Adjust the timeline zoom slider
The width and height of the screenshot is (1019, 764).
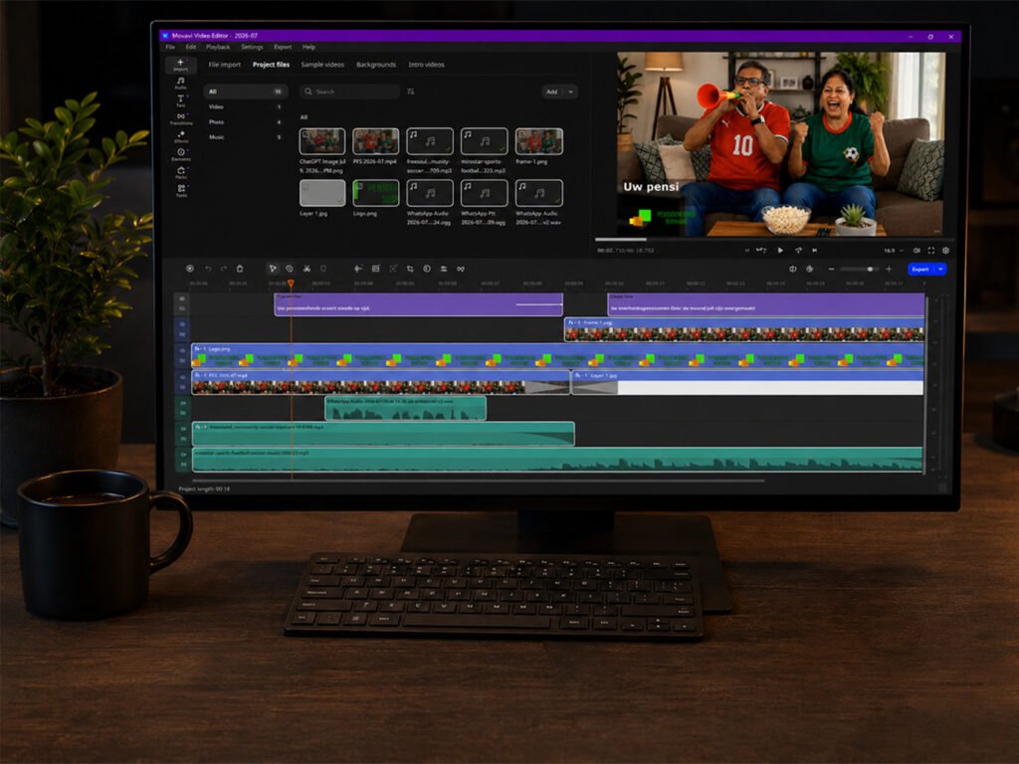(860, 269)
